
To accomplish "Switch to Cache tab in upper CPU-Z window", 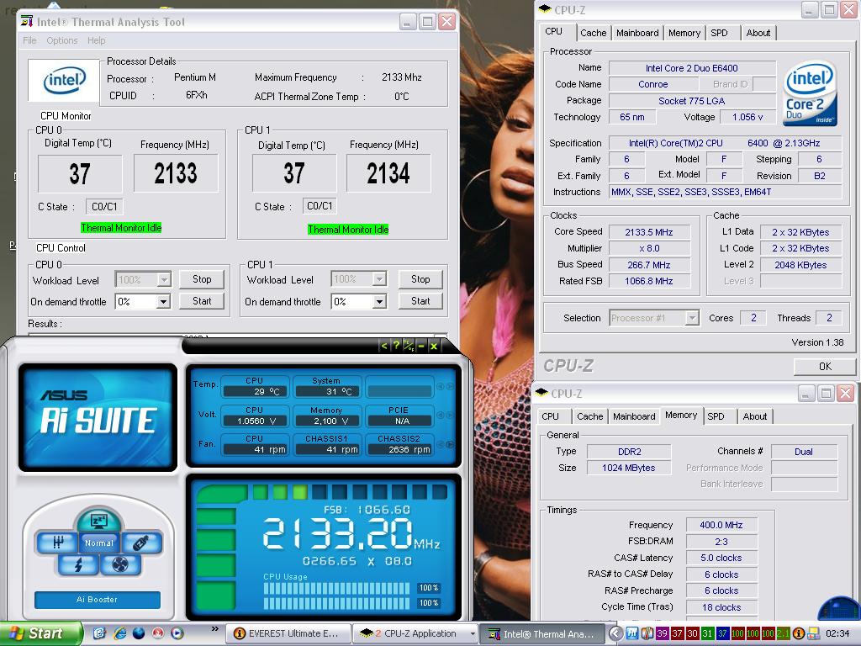I will click(x=593, y=33).
